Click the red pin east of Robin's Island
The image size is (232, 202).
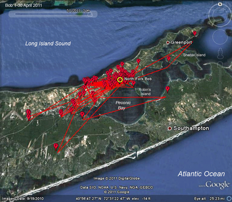pyautogui.click(x=167, y=90)
